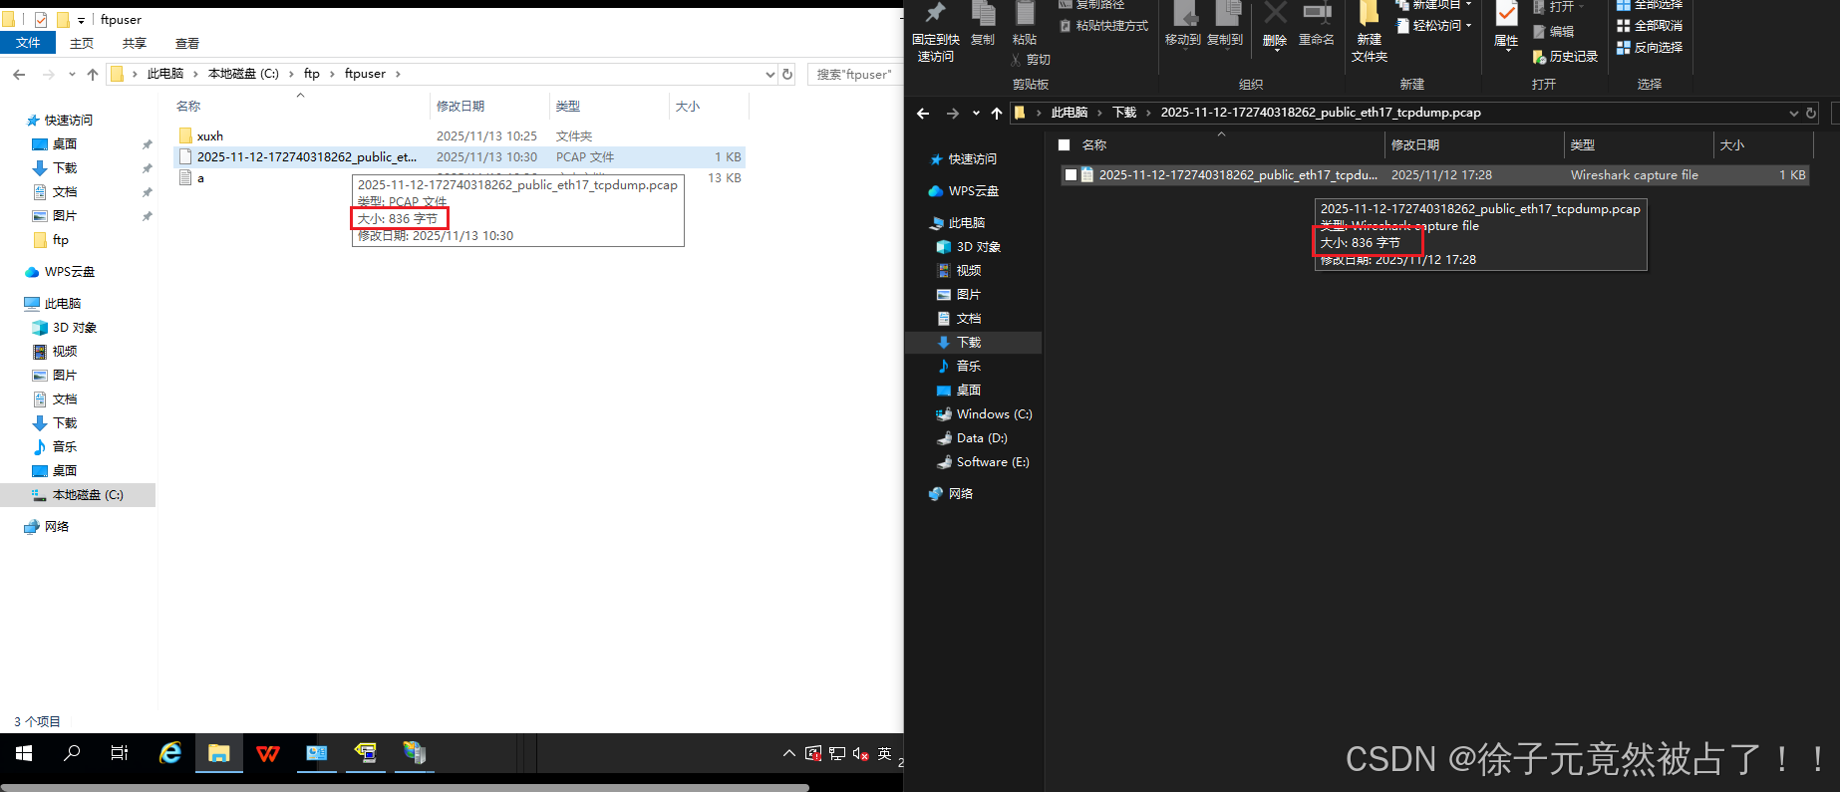
Task: Sort by 修改日期 in ftpuser window
Action: pos(460,106)
